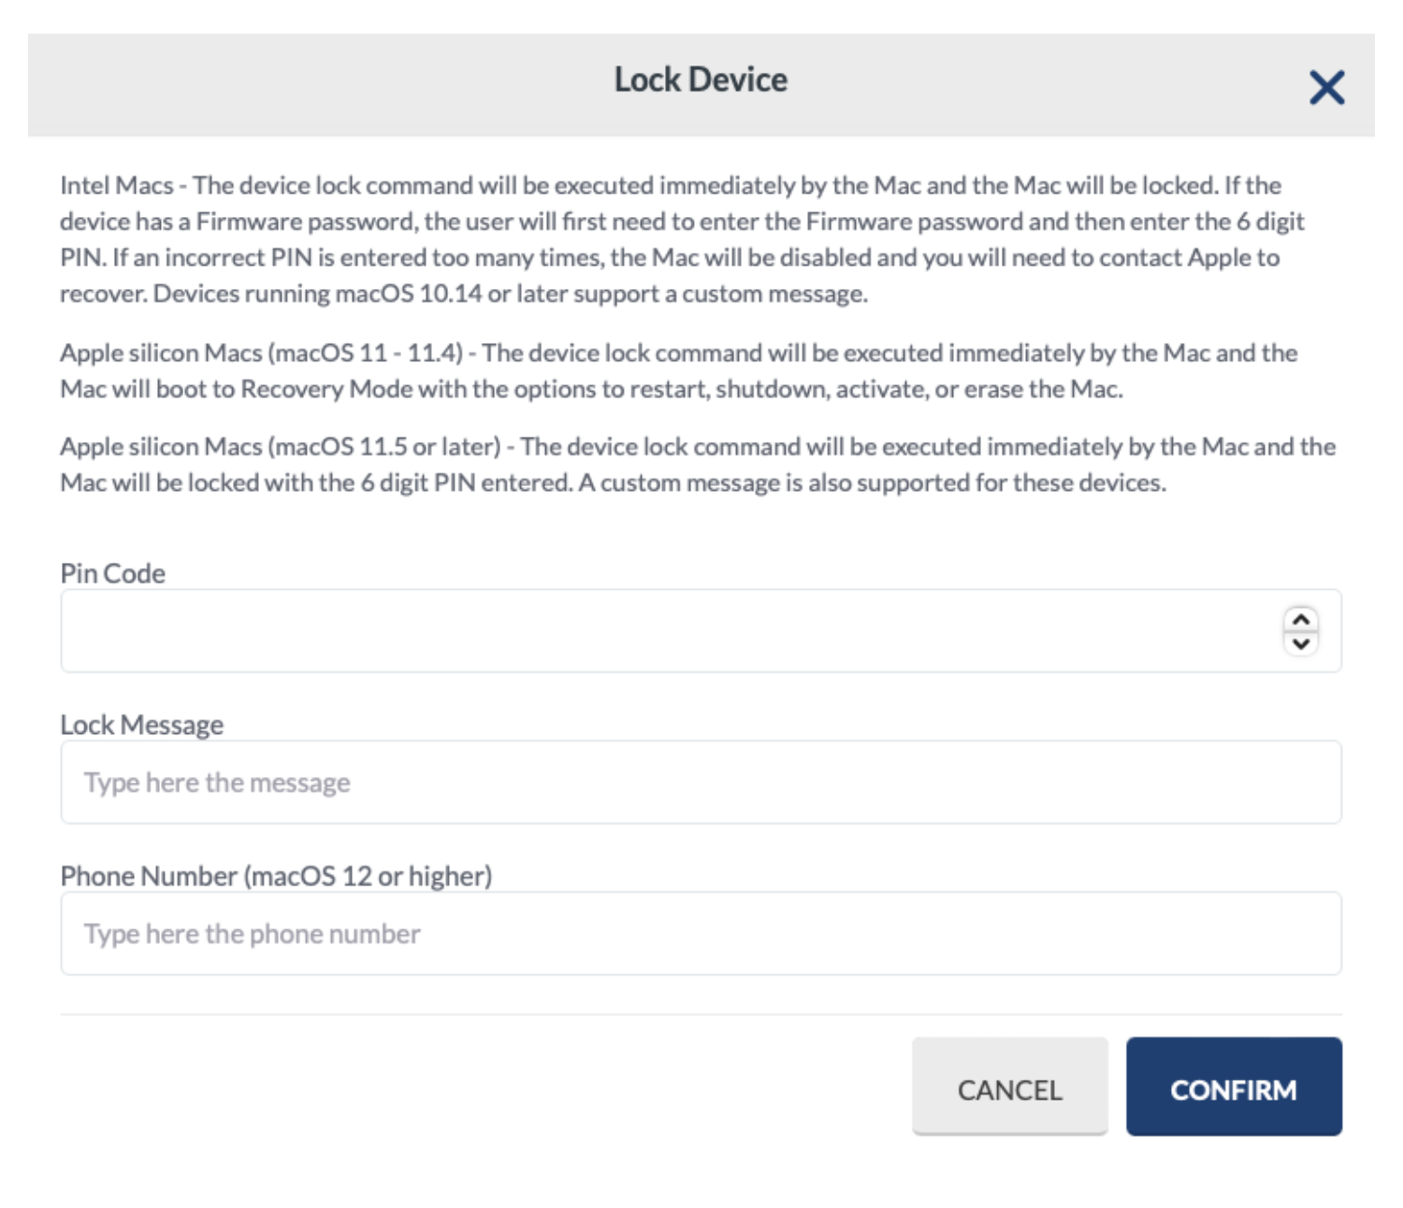Click the divider line above the action buttons
The height and width of the screenshot is (1208, 1403).
click(x=701, y=1014)
